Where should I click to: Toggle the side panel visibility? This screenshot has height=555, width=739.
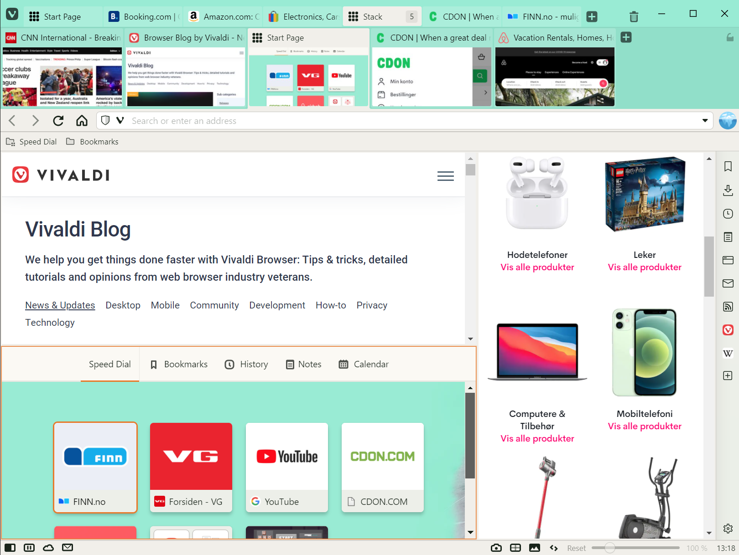(10, 548)
